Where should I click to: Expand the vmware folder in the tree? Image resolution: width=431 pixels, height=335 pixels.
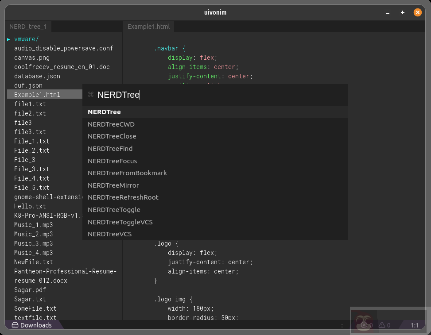pos(25,39)
